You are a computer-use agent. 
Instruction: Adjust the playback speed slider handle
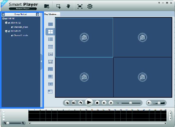130,103
